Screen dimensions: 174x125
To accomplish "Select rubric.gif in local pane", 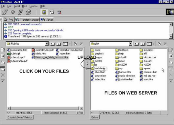I will [14, 54].
